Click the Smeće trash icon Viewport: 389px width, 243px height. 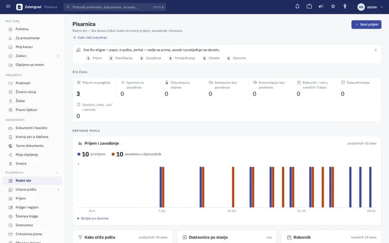pyautogui.click(x=11, y=164)
